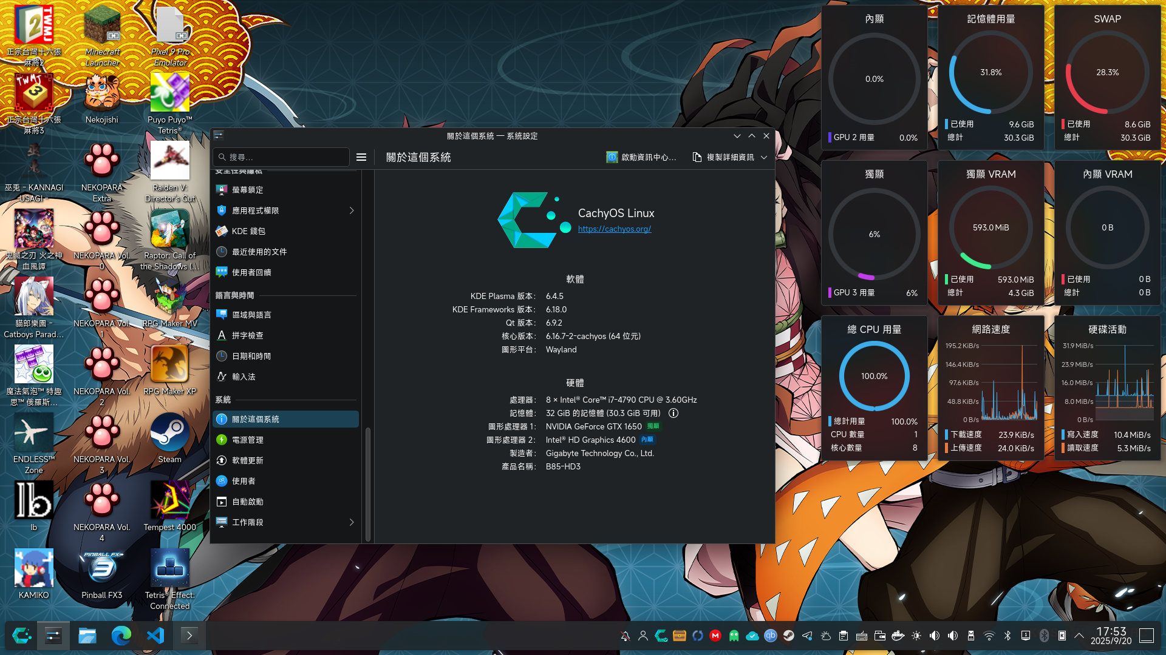Open KDE Wallet (KDE 錢包) settings
Screen dimensions: 1166x655
click(x=248, y=231)
